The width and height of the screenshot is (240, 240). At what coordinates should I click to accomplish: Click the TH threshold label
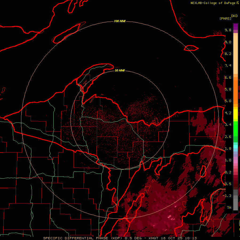[x=229, y=207]
